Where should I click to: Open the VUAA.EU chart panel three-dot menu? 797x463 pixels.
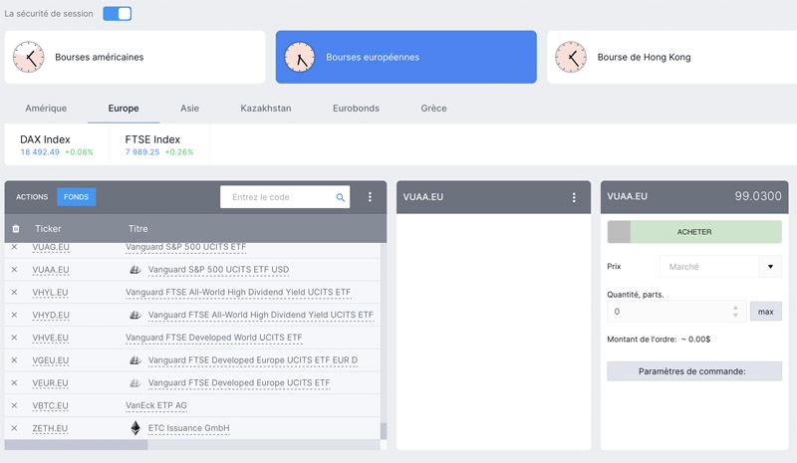574,197
